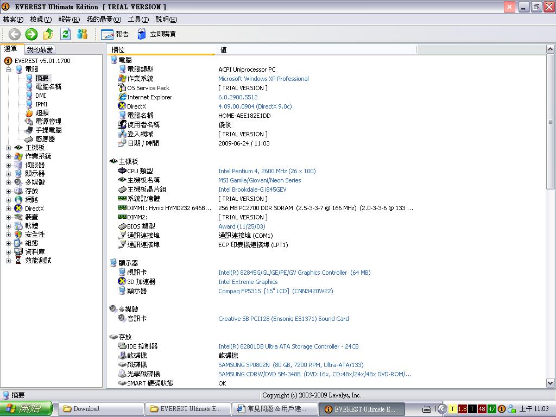Click the 感應器 sensor icon
The height and width of the screenshot is (417, 556).
(29, 139)
